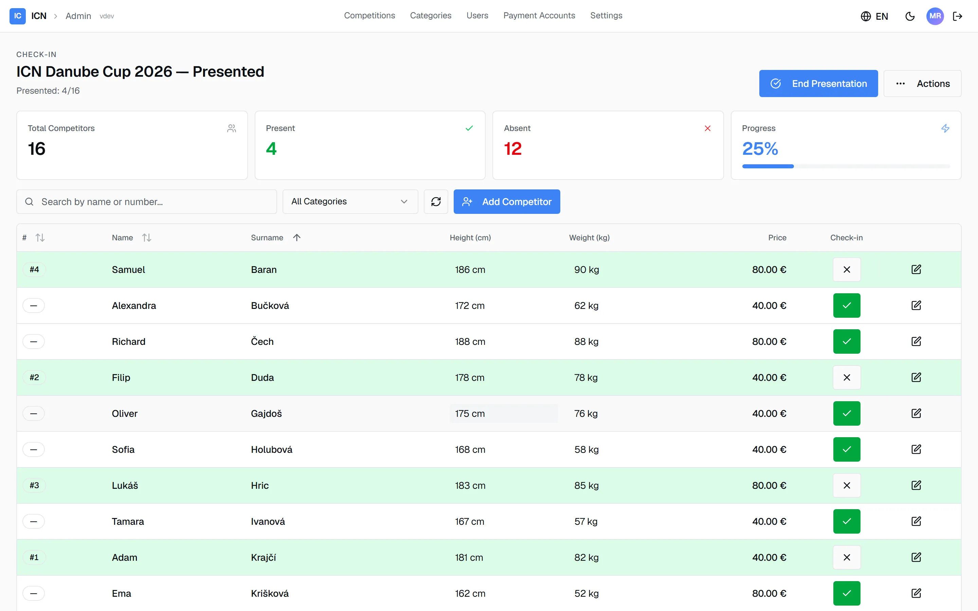Go to Categories page
This screenshot has width=978, height=611.
click(430, 15)
